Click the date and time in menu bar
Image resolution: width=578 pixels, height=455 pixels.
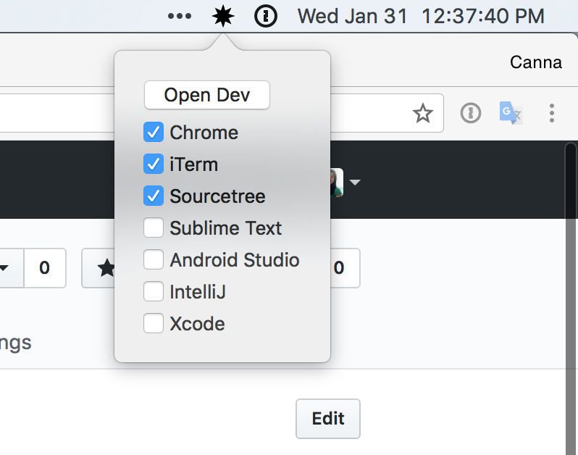pyautogui.click(x=421, y=16)
